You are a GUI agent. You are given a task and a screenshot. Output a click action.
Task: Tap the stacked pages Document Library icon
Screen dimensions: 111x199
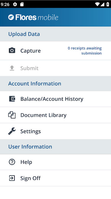12,115
